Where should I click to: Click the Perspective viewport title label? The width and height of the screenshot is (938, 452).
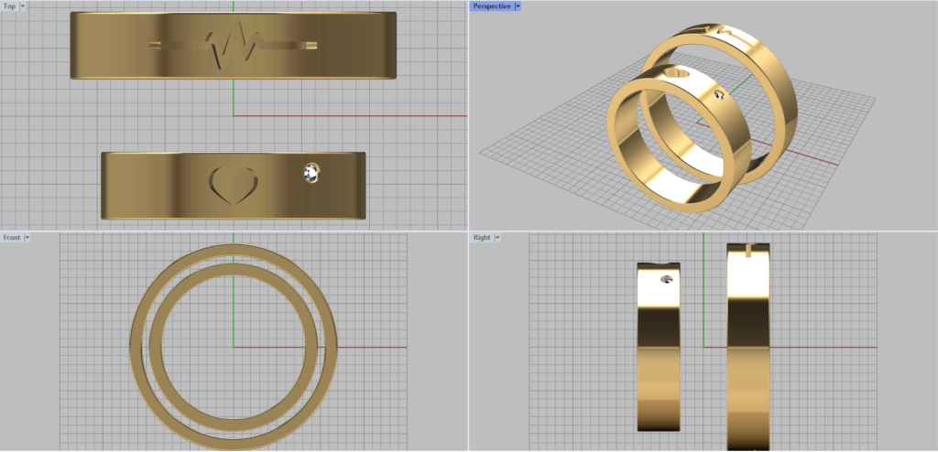tap(492, 6)
